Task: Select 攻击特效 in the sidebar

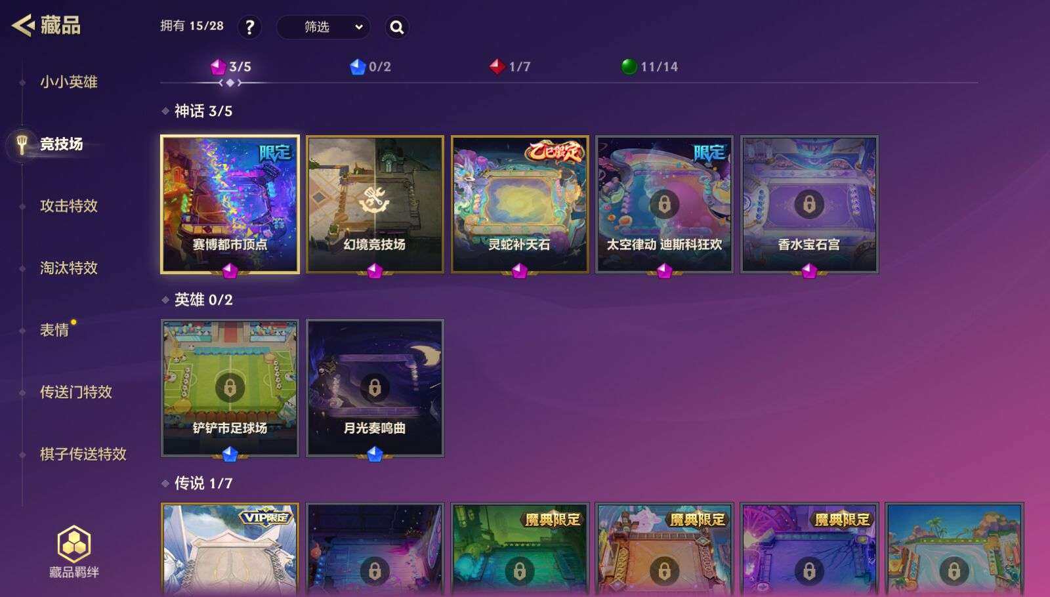Action: click(x=68, y=206)
